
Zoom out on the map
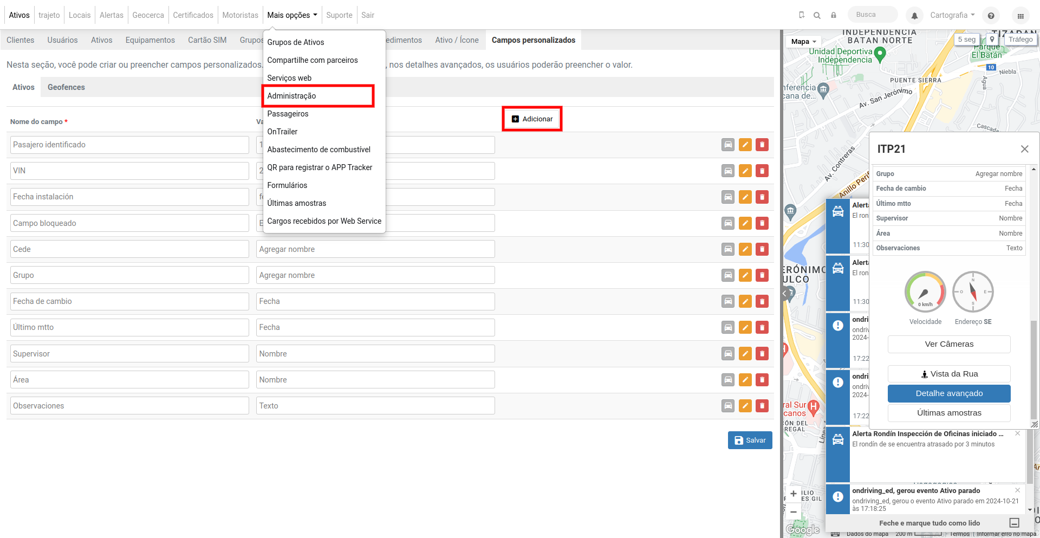pyautogui.click(x=794, y=511)
